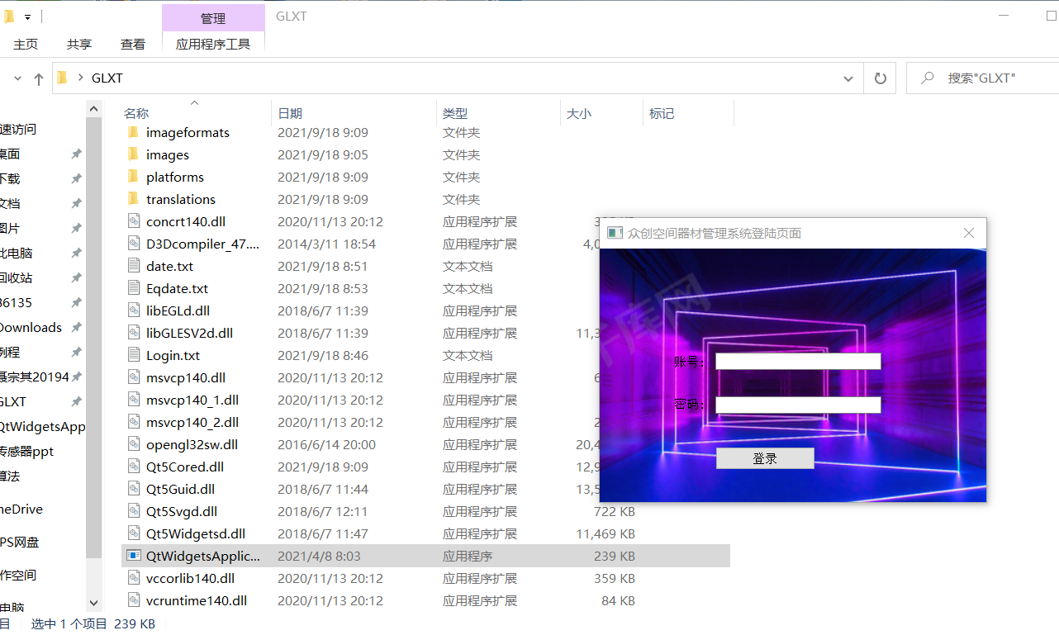
Task: Click the Eqdate.txt file icon
Action: tap(134, 288)
